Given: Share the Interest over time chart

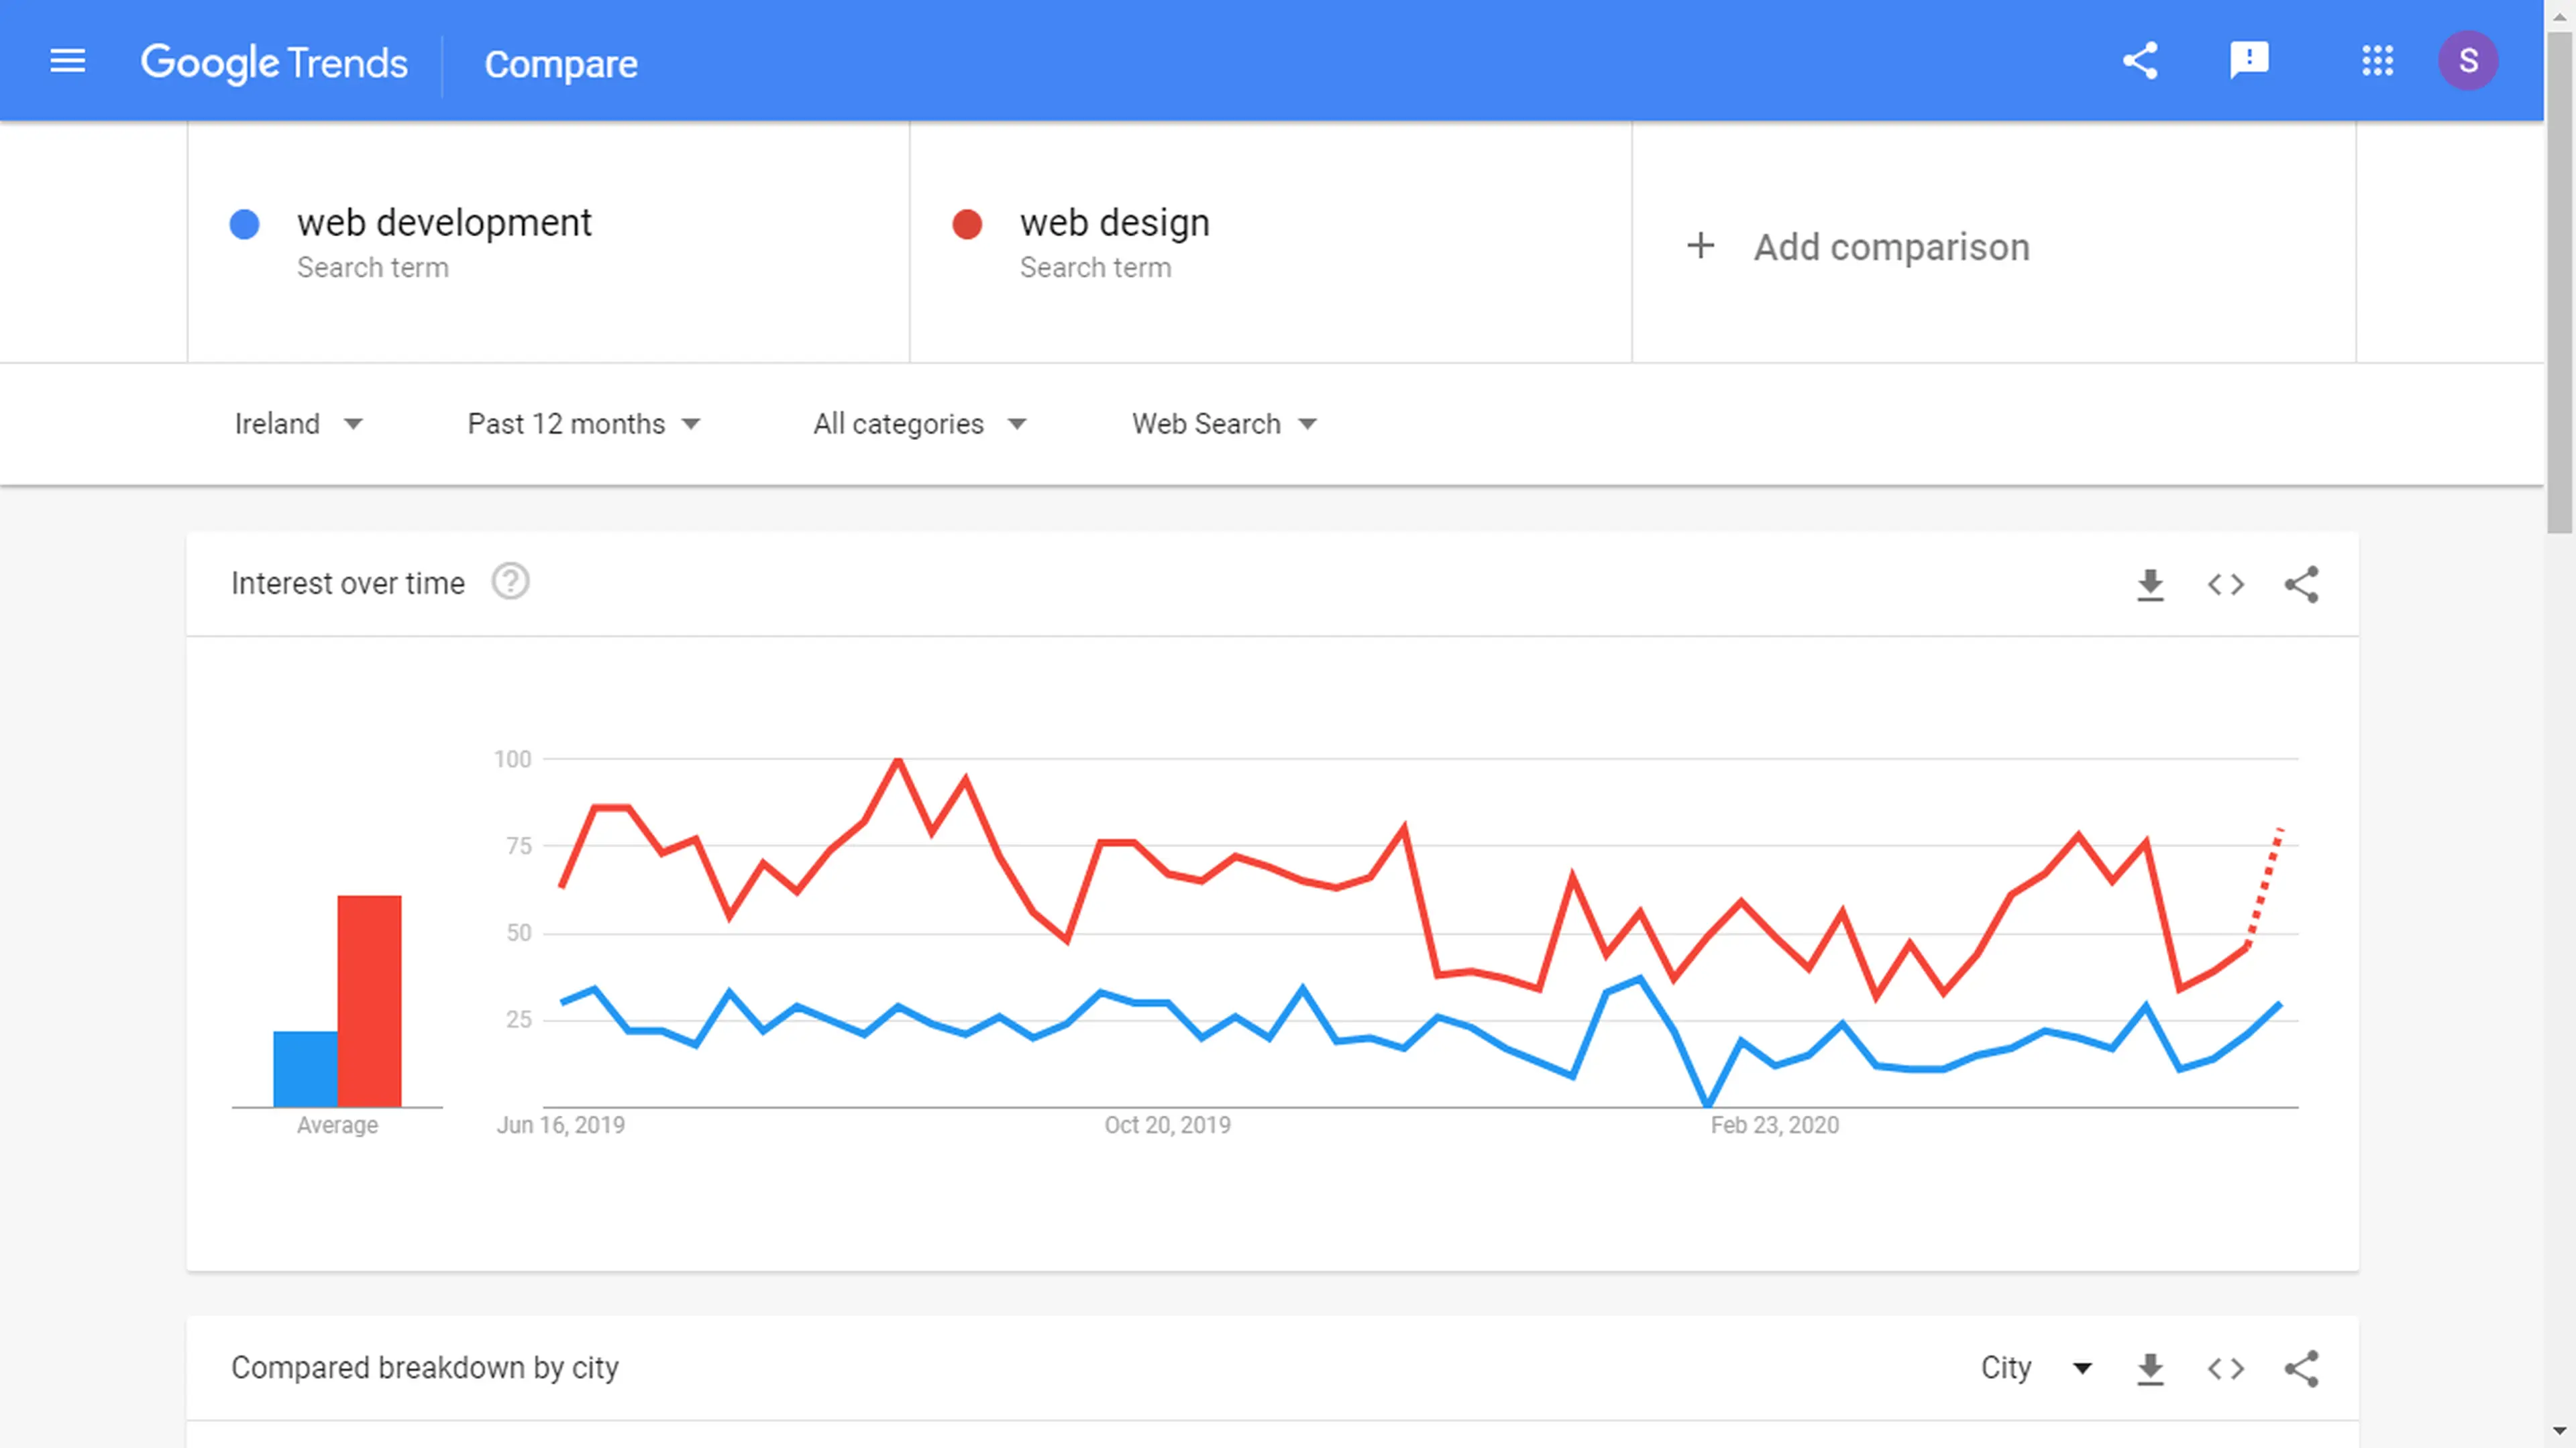Looking at the screenshot, I should tap(2301, 584).
